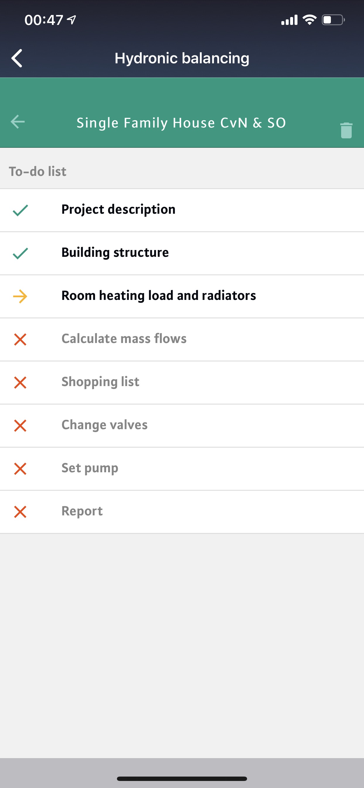
Task: Tap red X next to Shopping list
Action: point(20,383)
